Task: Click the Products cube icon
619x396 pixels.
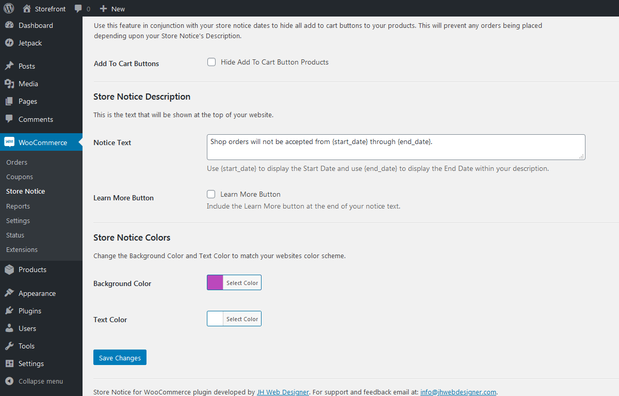Action: coord(10,269)
